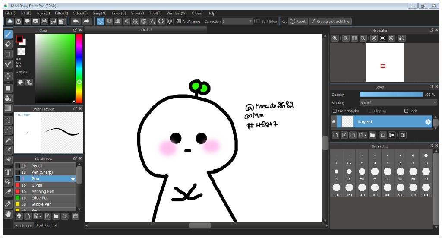Activate the Magic Wand tool
Viewport: 442px width, 238px height.
pos(8,140)
